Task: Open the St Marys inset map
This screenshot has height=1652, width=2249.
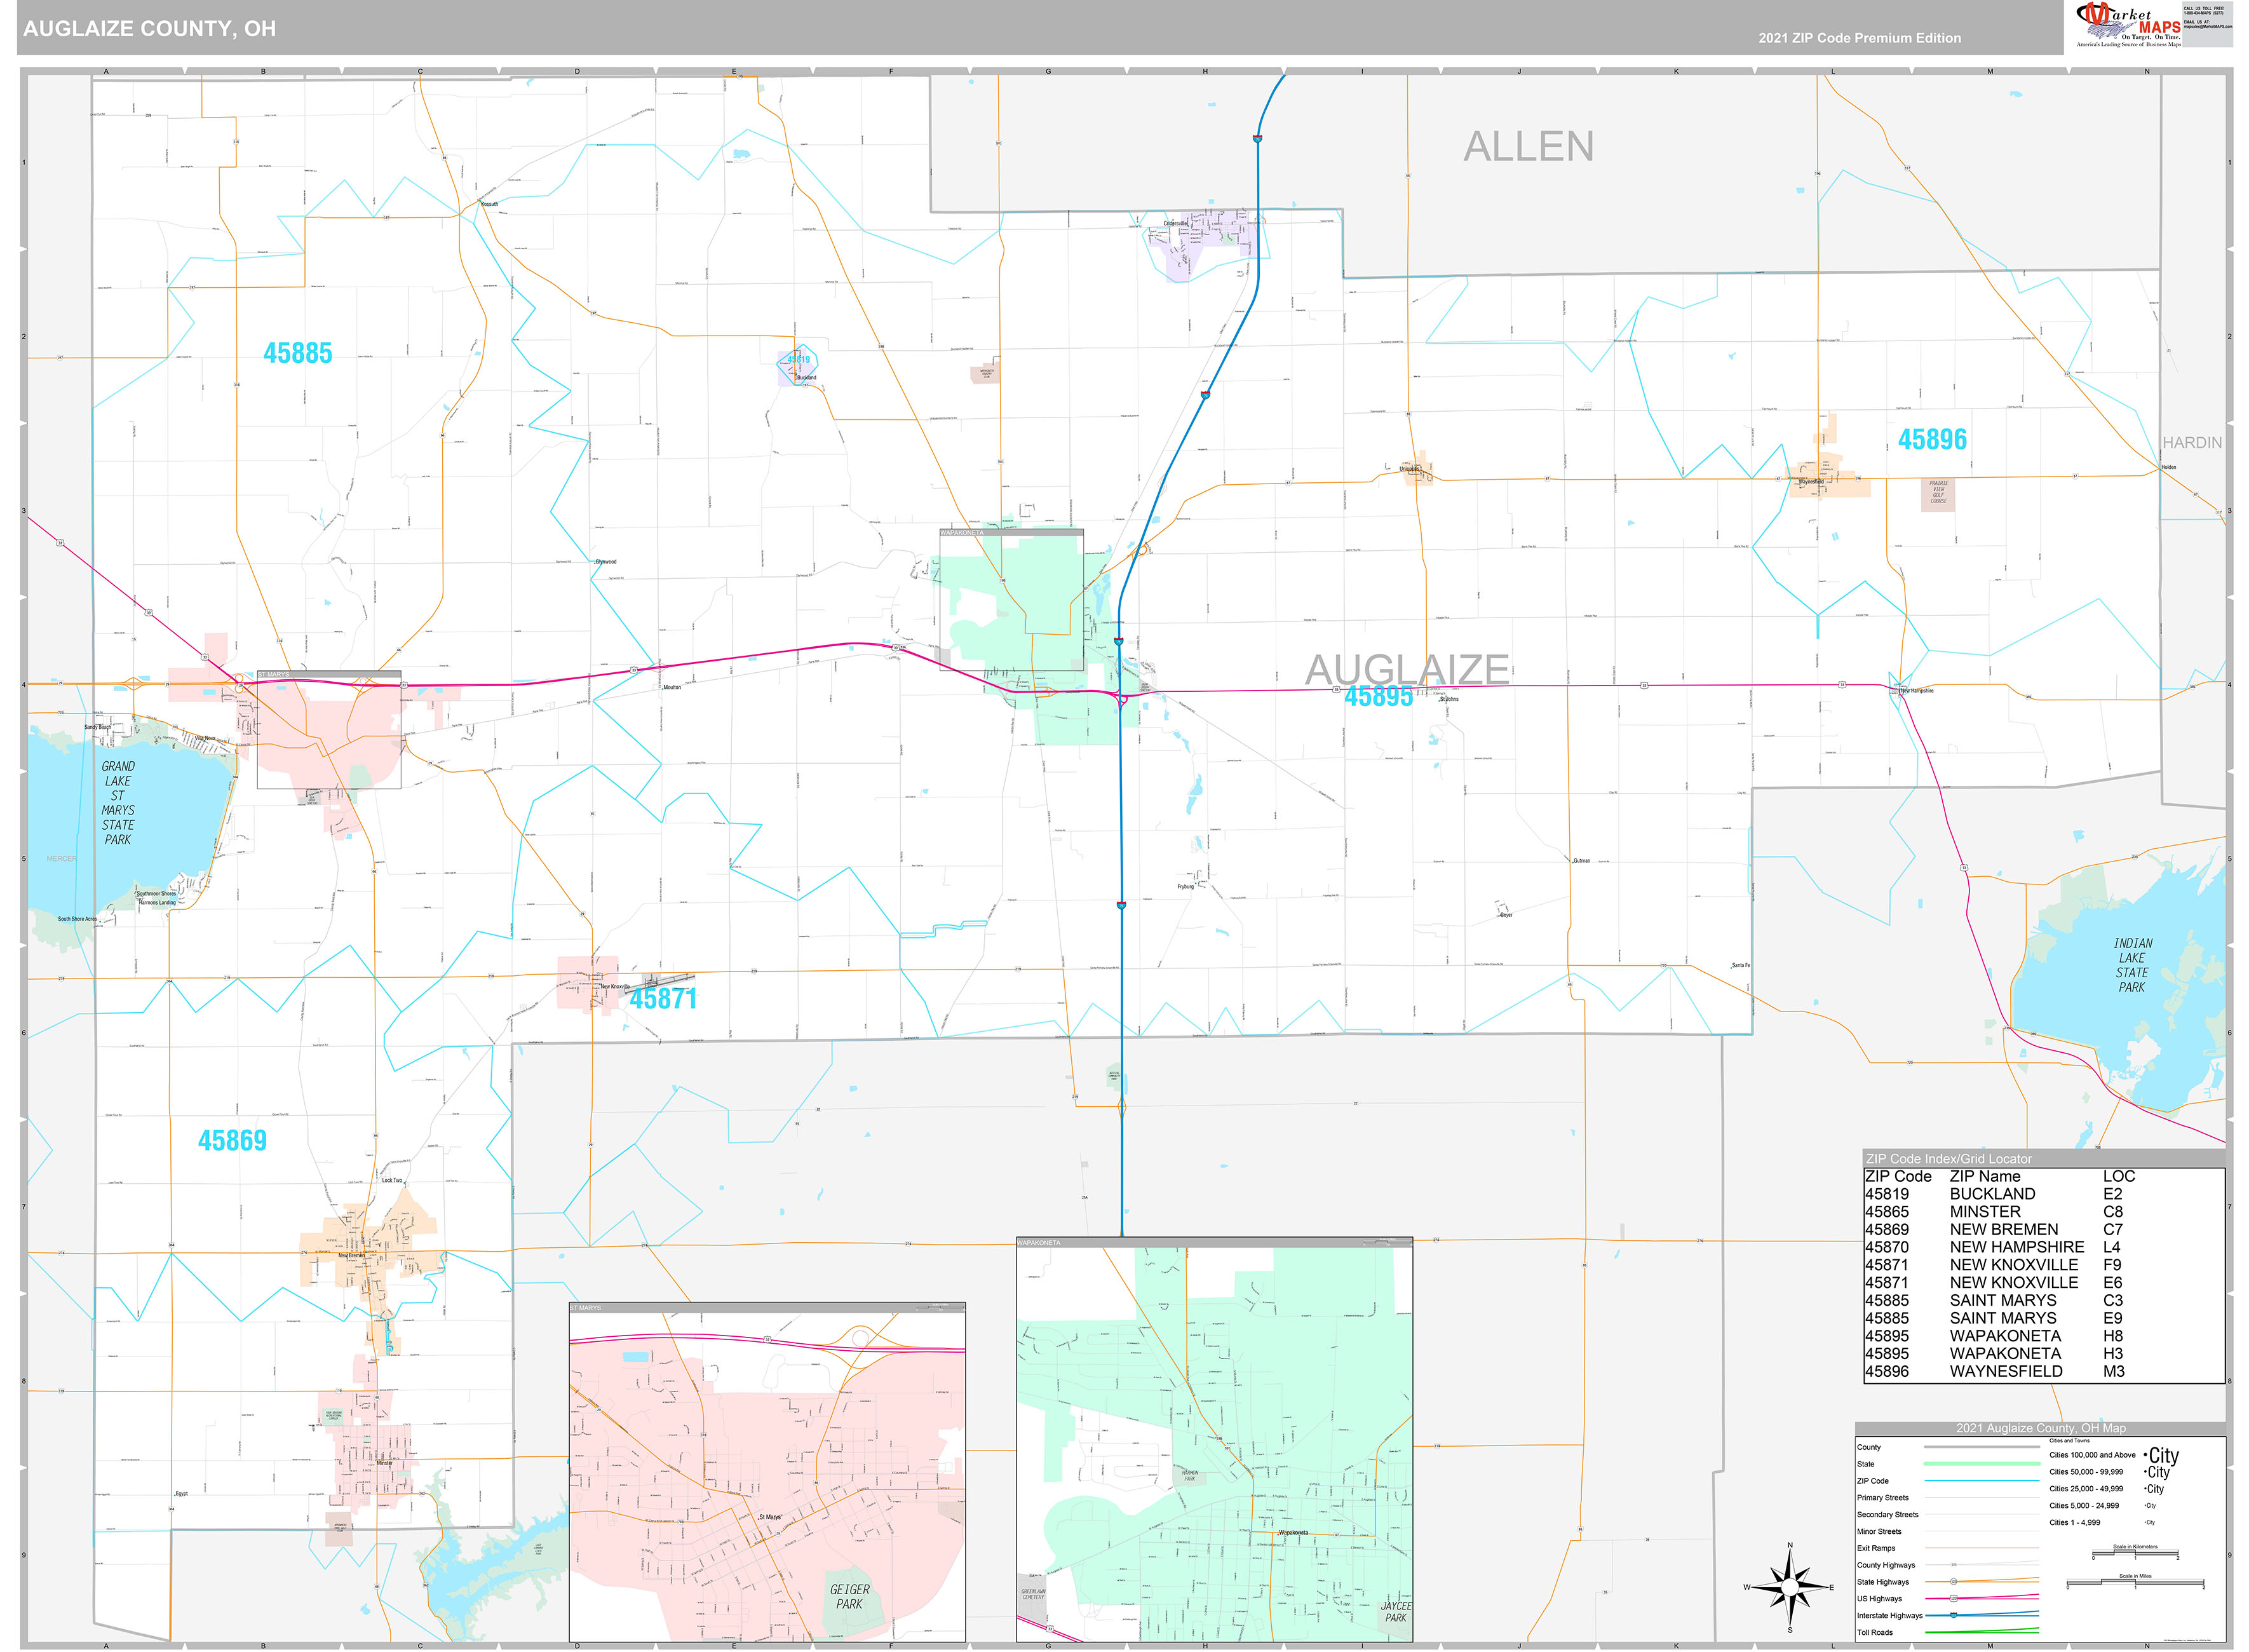Action: coord(767,1472)
